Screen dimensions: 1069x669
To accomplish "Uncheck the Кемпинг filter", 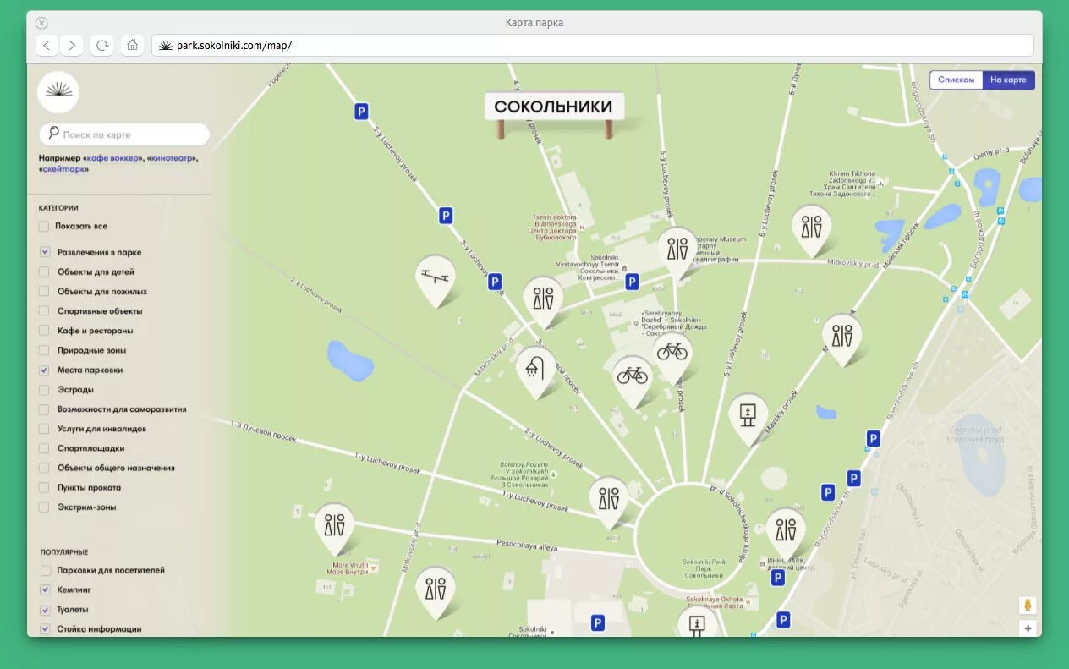I will [45, 589].
